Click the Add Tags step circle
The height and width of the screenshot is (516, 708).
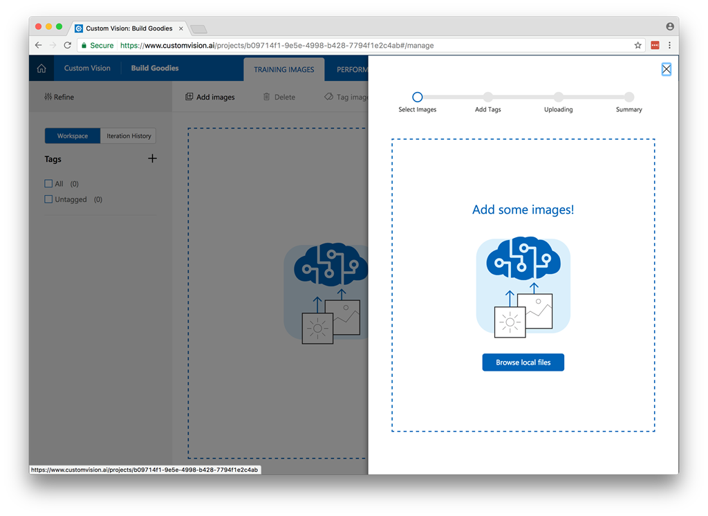click(x=487, y=97)
